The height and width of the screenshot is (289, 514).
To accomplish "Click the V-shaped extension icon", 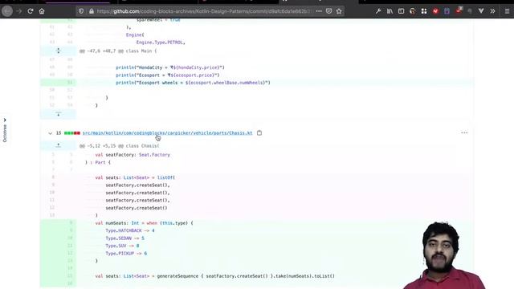I will pos(481,11).
